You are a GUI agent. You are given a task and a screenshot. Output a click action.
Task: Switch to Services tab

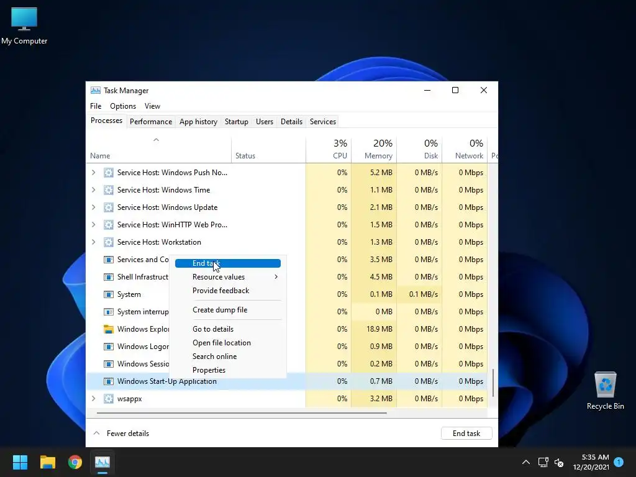click(x=323, y=122)
